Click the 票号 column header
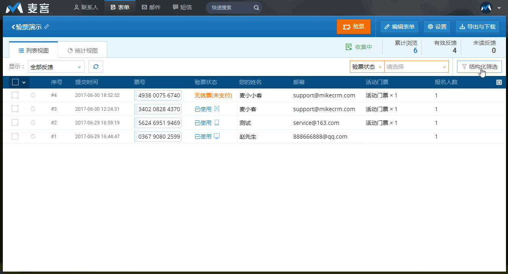 (x=140, y=82)
